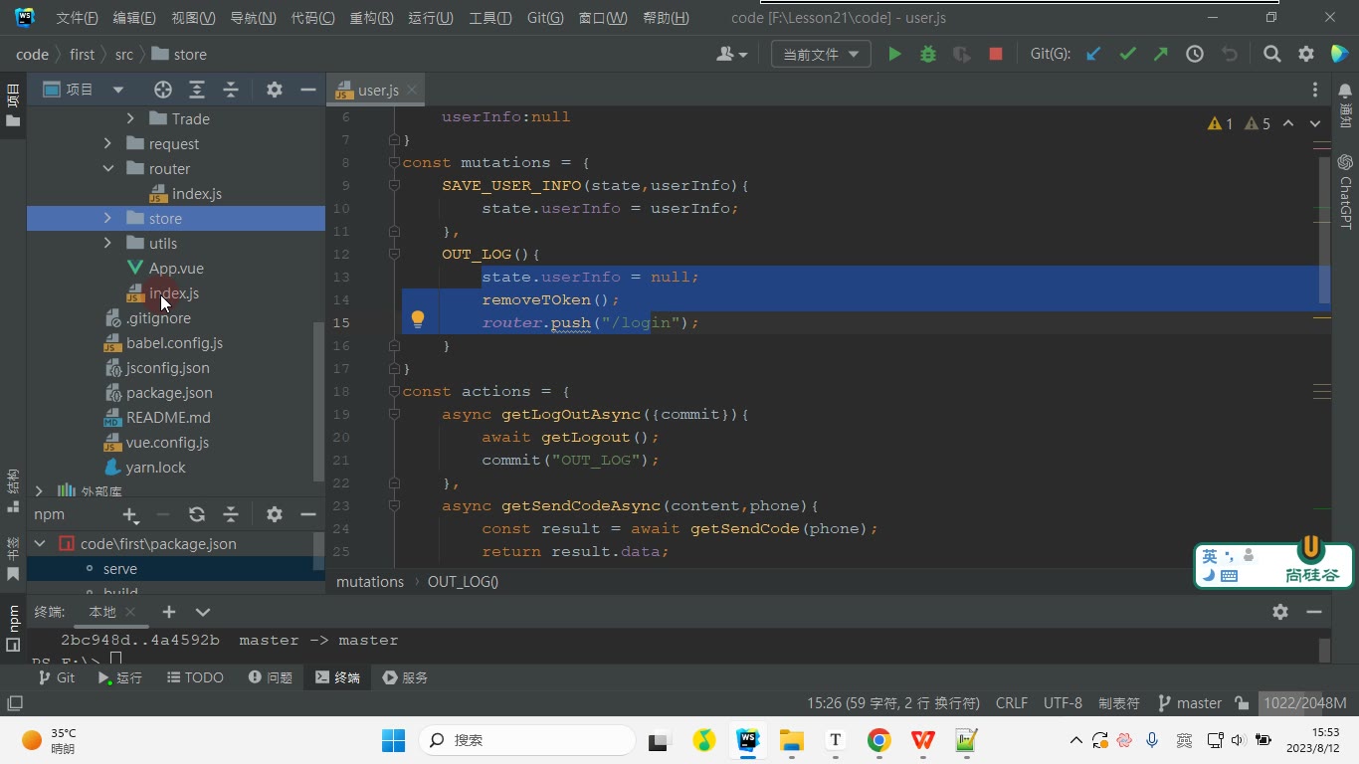Open ChatGPT side panel
The height and width of the screenshot is (764, 1359).
[x=1345, y=192]
